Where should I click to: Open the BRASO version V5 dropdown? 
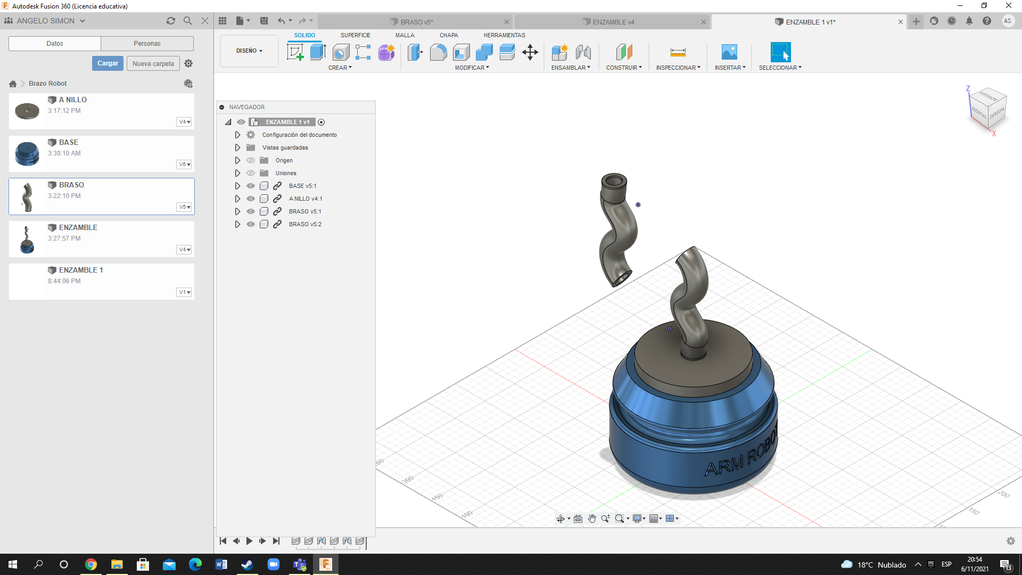click(184, 207)
